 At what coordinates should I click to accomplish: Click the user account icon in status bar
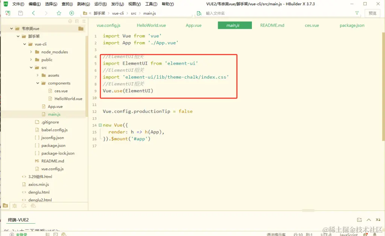(12, 234)
